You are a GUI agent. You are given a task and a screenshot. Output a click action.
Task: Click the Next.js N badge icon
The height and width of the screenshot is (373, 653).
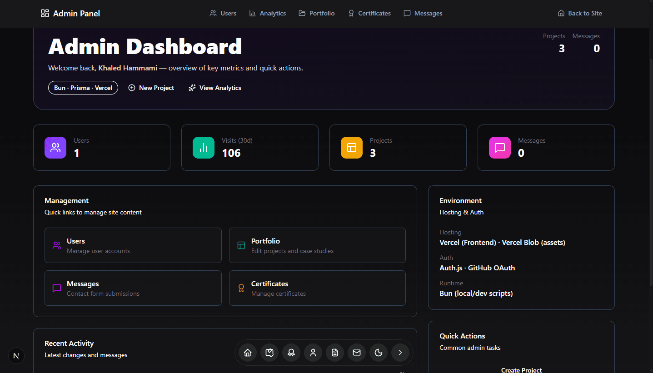point(16,356)
